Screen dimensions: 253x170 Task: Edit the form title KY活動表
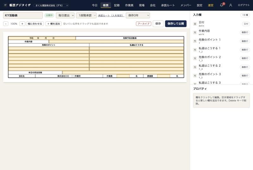tap(23, 15)
